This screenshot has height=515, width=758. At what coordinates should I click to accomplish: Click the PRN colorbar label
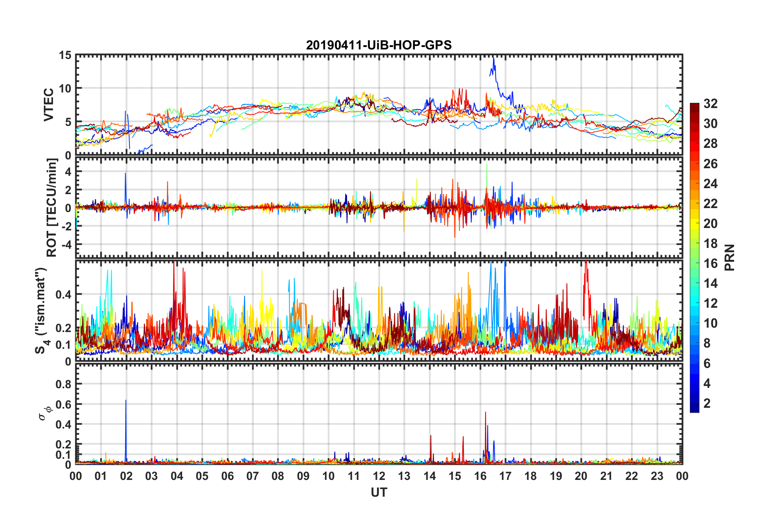729,257
